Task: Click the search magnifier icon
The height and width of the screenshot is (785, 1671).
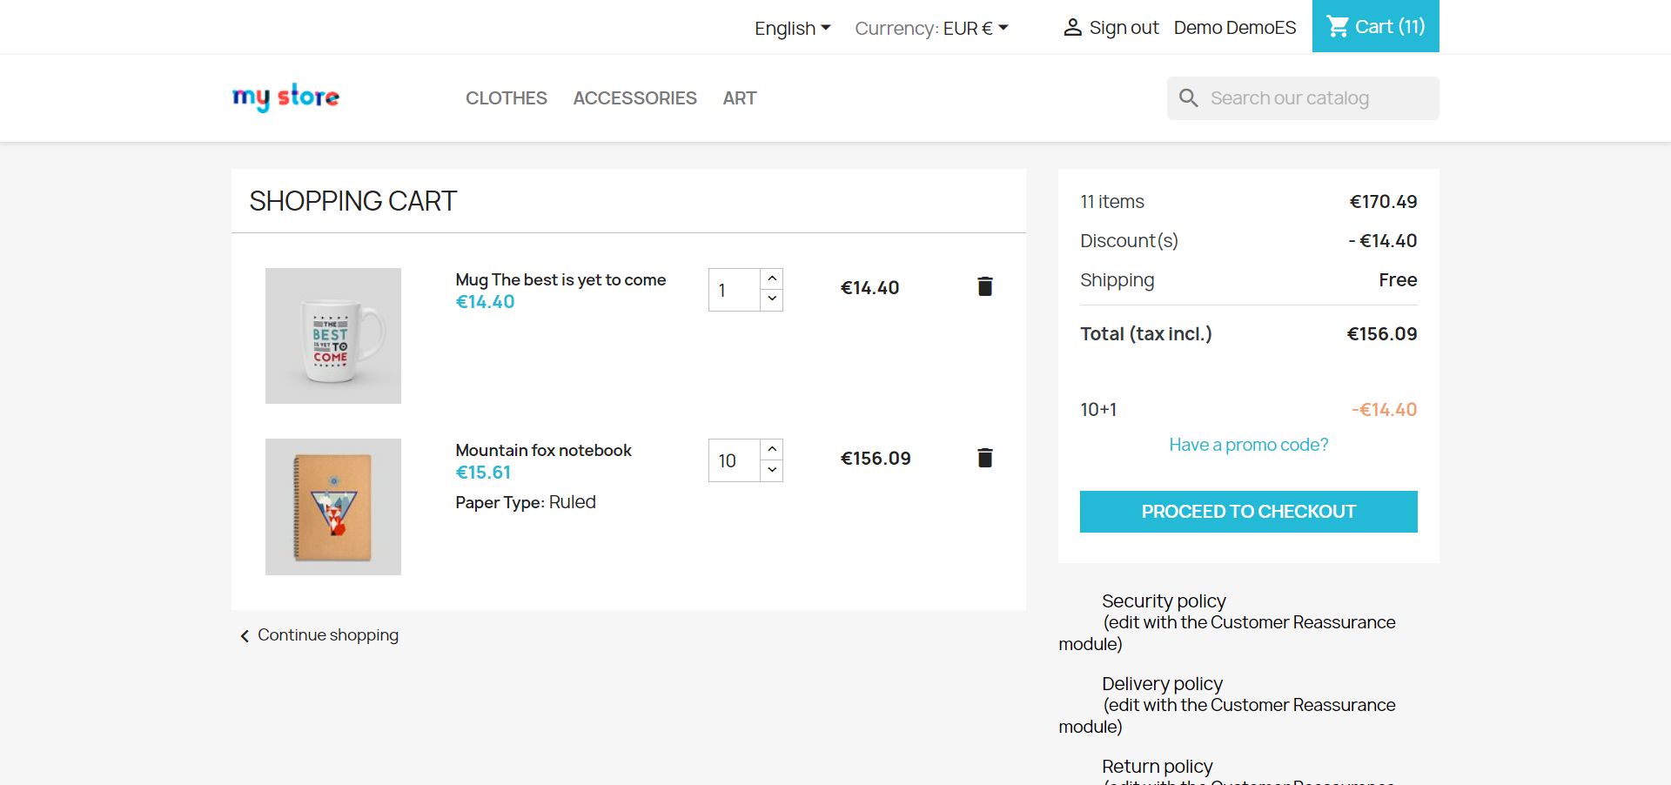Action: coord(1188,98)
